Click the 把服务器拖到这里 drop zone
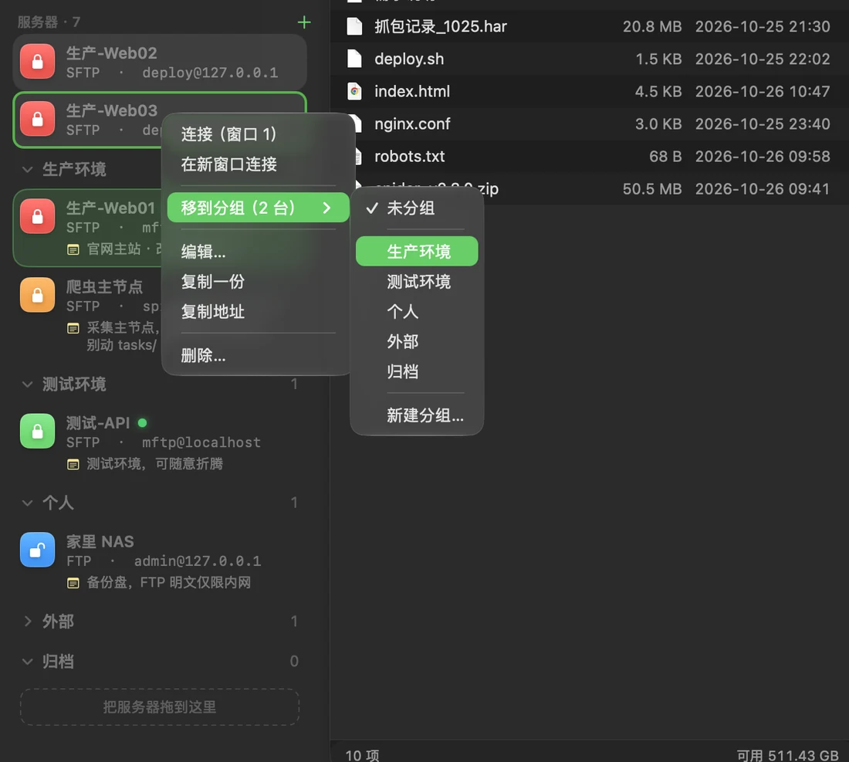Screen dimensions: 849x762 click(160, 706)
